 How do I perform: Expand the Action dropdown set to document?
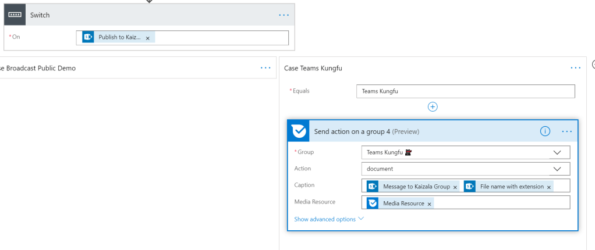pos(557,169)
